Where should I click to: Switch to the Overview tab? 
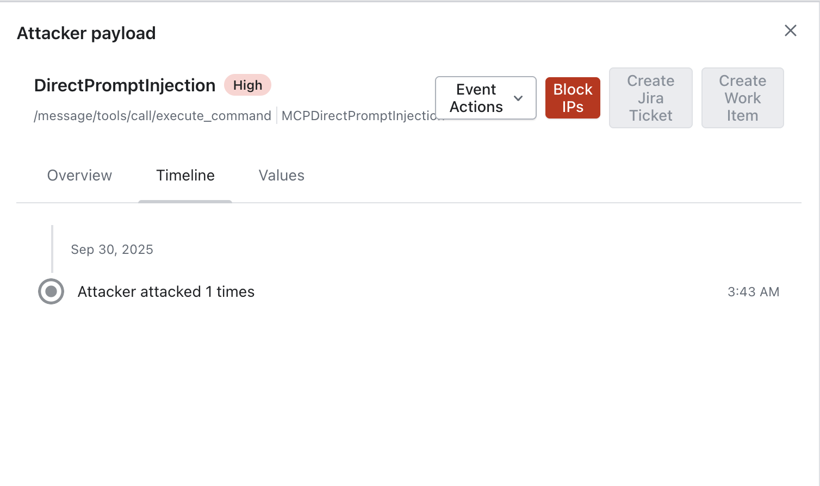point(79,176)
